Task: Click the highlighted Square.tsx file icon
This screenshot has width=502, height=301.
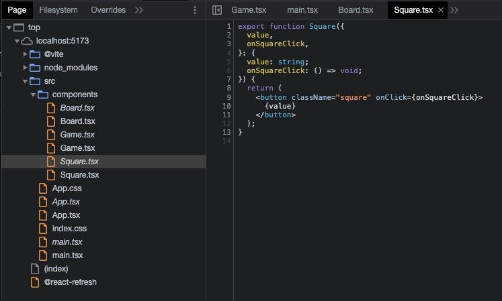Action: [x=51, y=162]
